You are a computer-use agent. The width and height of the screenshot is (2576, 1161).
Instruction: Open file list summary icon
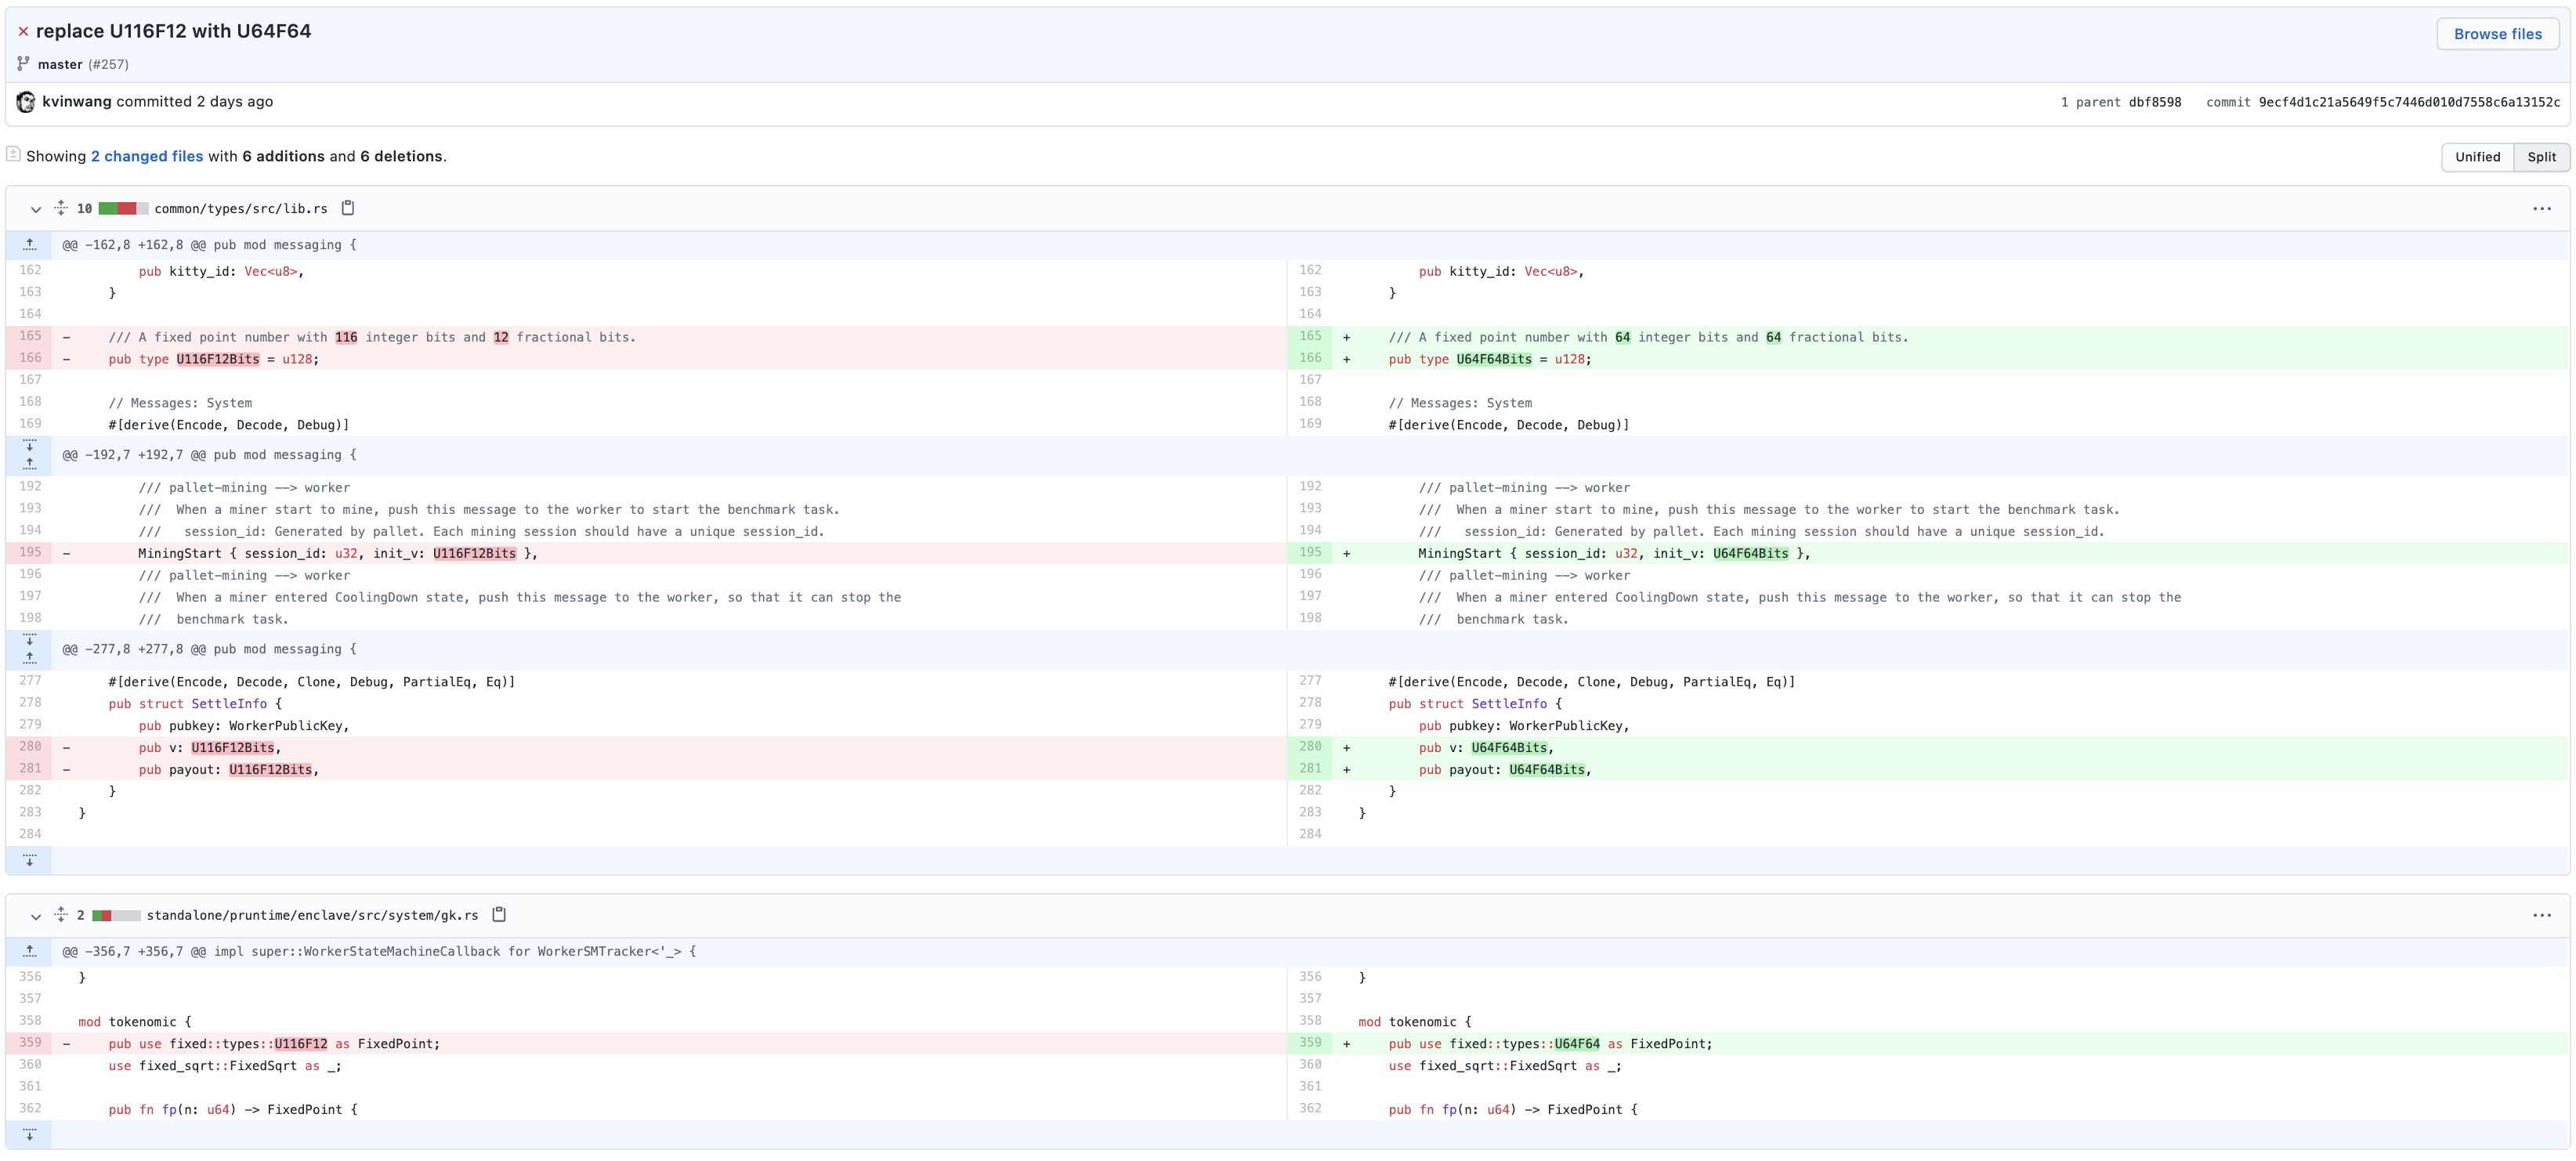tap(14, 155)
